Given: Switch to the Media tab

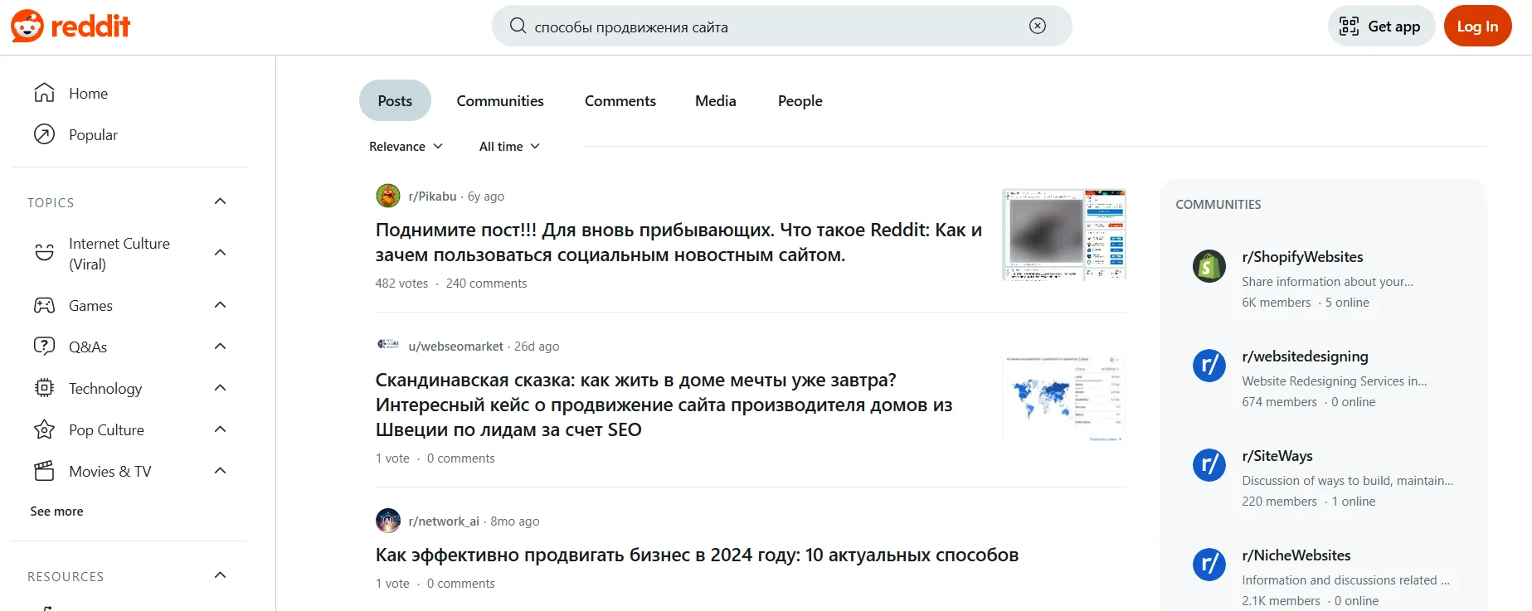Looking at the screenshot, I should point(716,100).
